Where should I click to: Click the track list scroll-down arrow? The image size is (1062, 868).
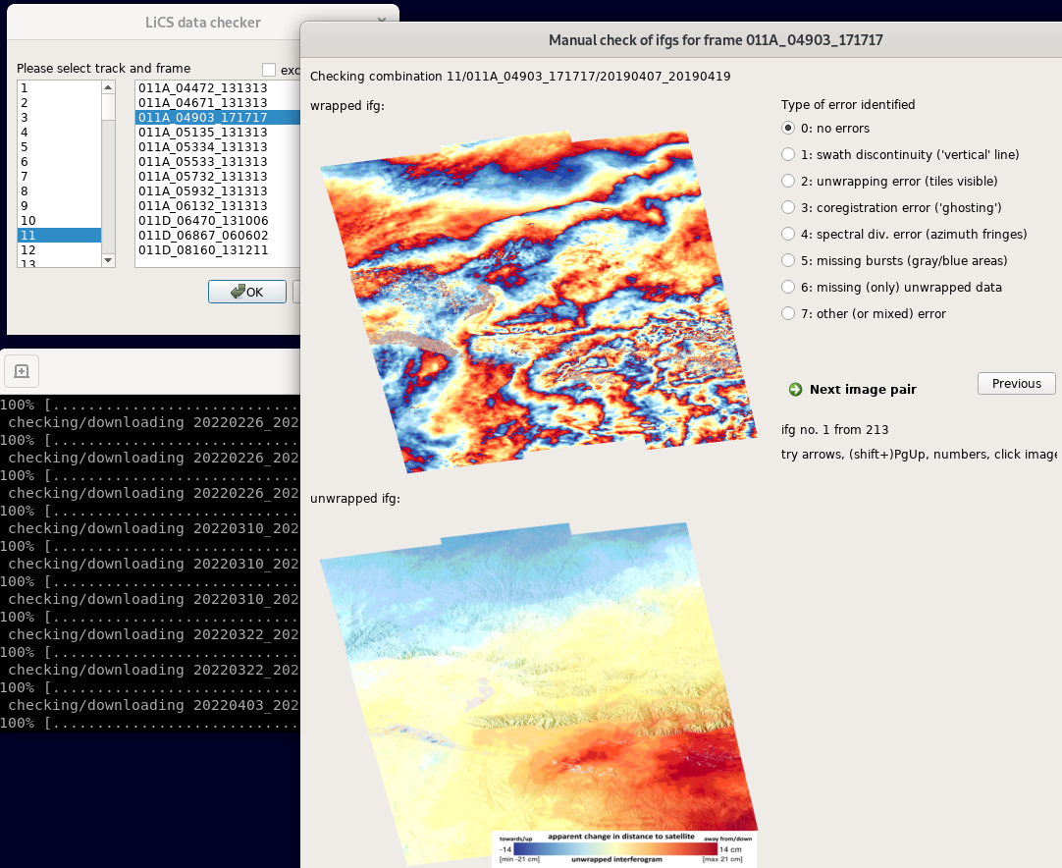click(x=108, y=261)
